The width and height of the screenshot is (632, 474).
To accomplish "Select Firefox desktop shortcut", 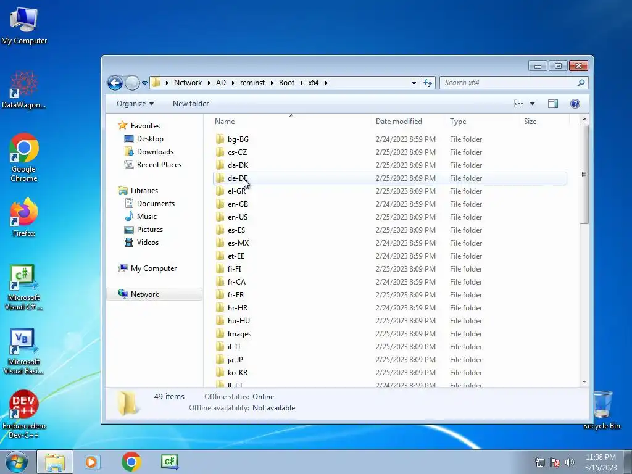I will (24, 217).
